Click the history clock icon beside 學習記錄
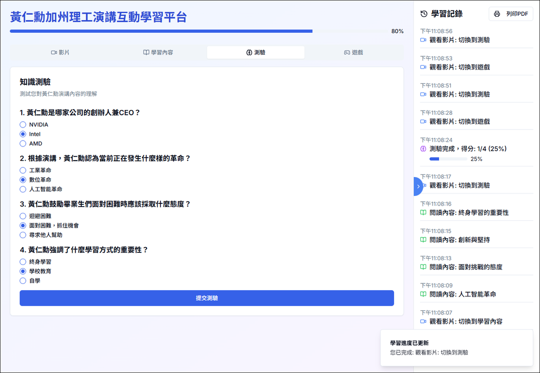This screenshot has width=540, height=373. (424, 14)
